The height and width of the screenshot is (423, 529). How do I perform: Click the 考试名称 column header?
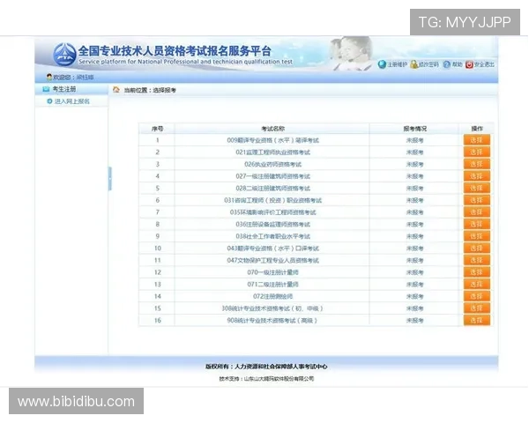272,129
